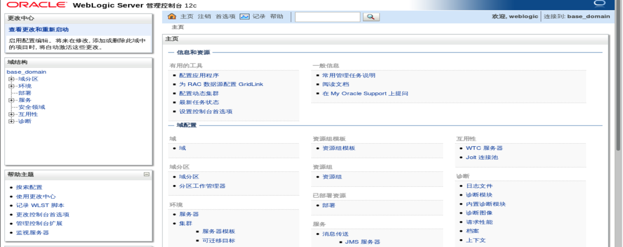The height and width of the screenshot is (247, 623).
Task: Expand the 环境 tree node
Action: point(11,86)
